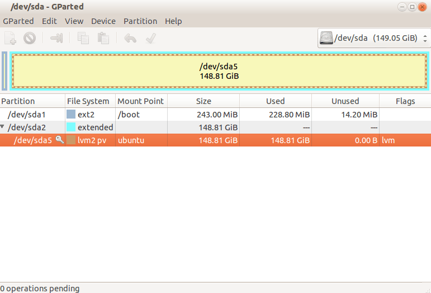Maximize the GParted window

click(412, 7)
